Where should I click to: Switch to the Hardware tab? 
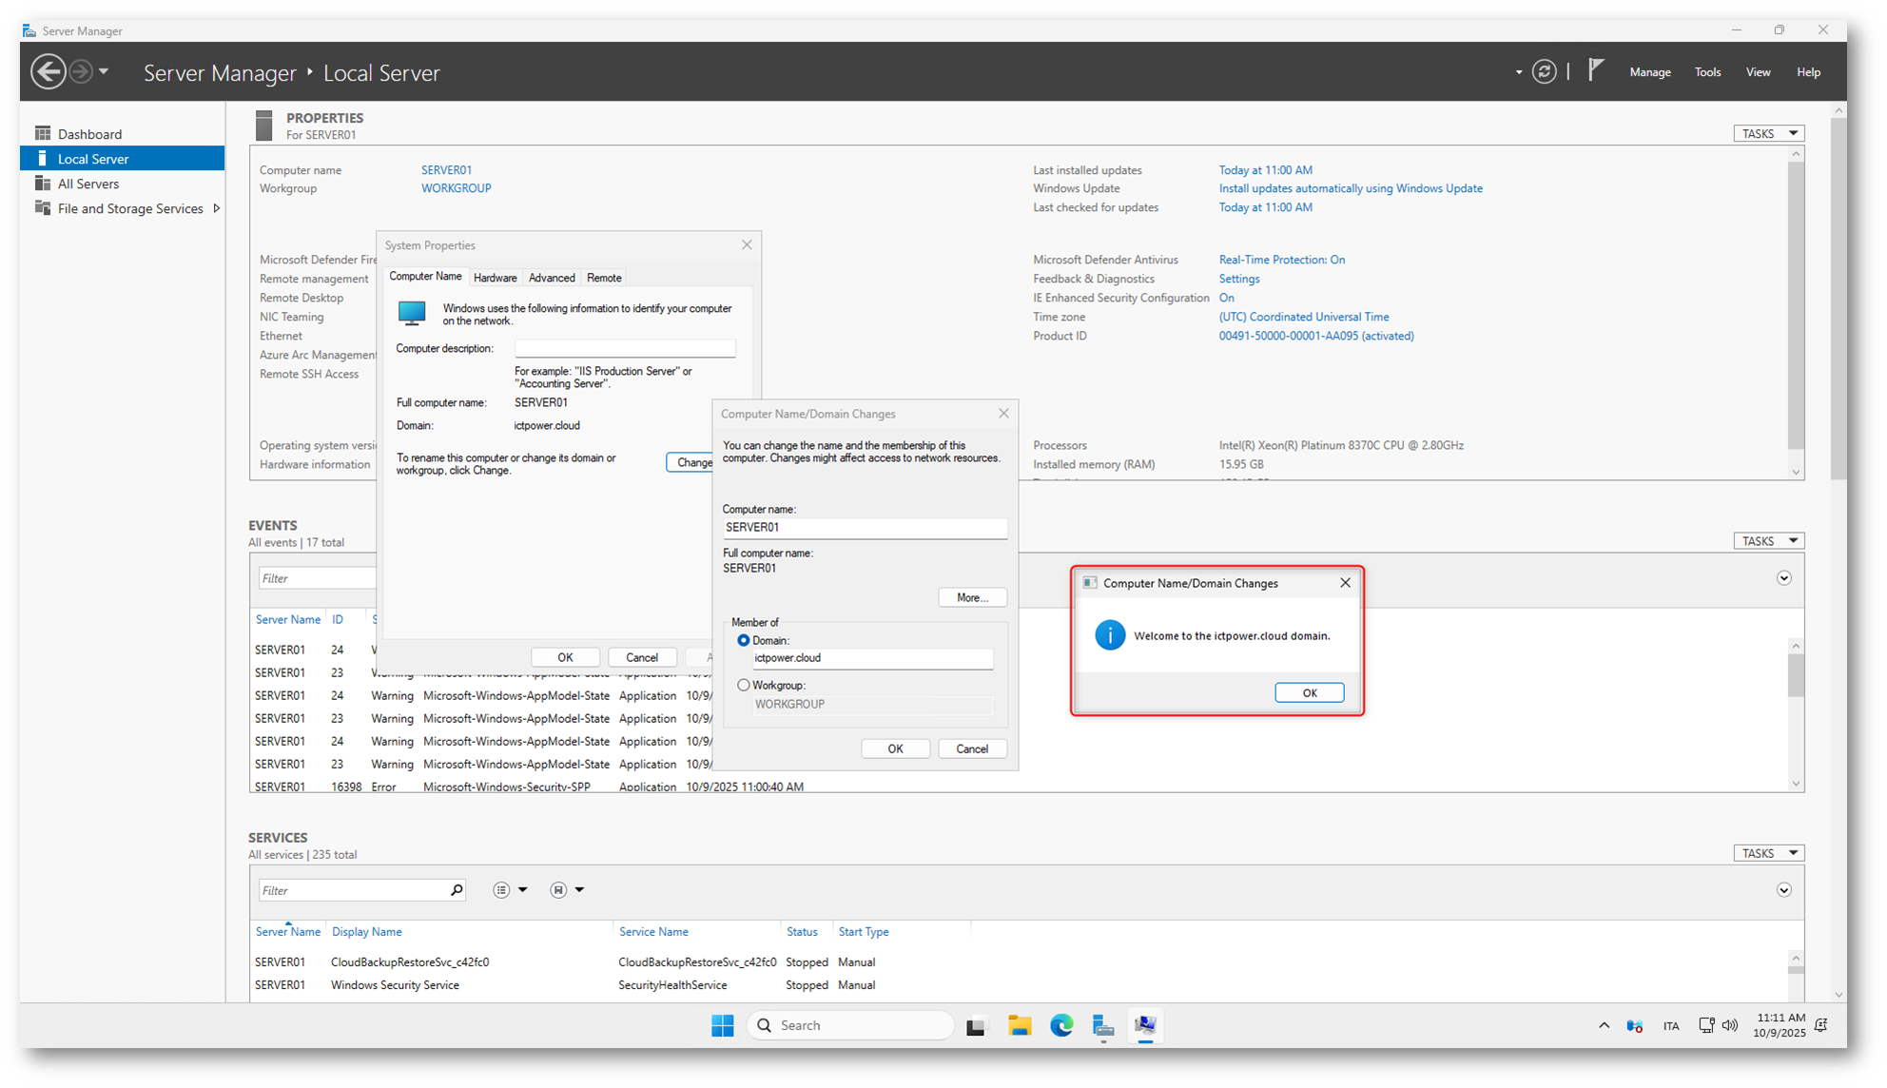[x=495, y=278]
